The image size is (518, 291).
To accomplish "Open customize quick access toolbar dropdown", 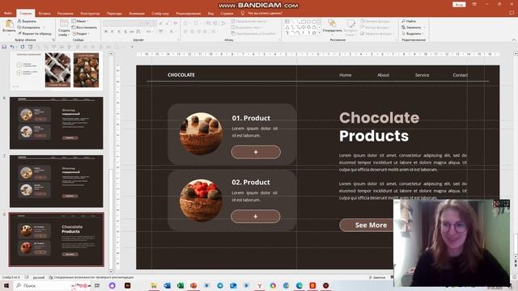I will click(x=132, y=47).
